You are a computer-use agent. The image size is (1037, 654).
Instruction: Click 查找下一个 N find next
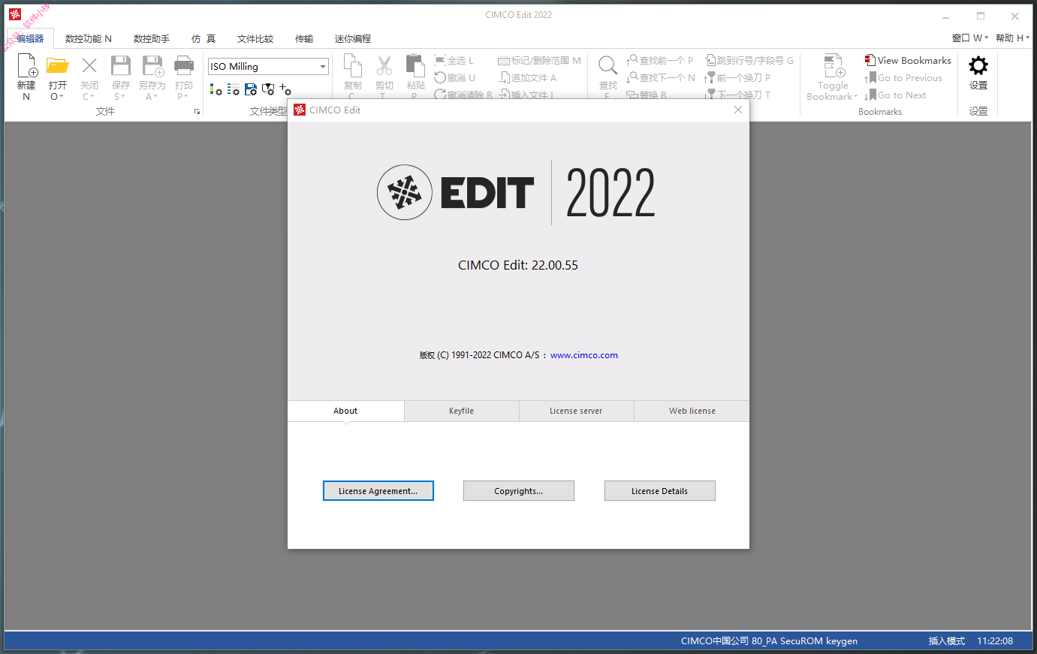[661, 77]
